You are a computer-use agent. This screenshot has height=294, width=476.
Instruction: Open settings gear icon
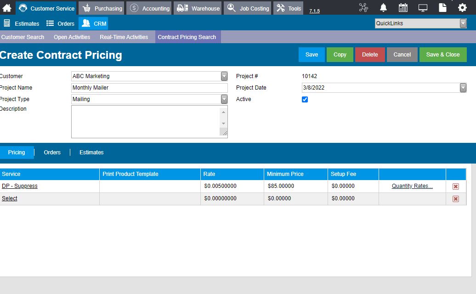[462, 8]
